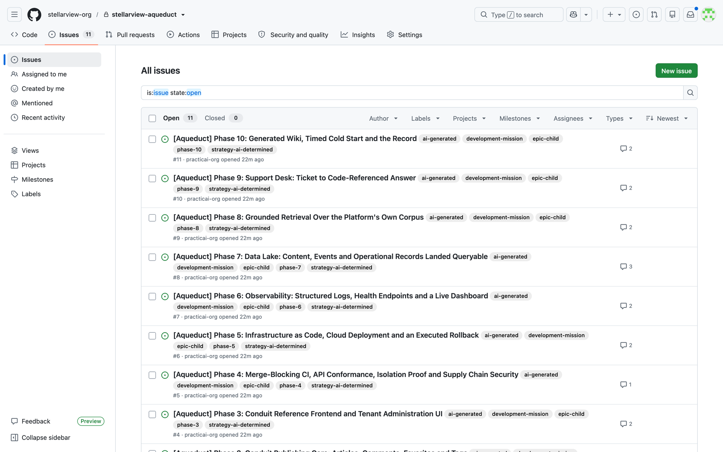The height and width of the screenshot is (452, 723).
Task: Switch to the Insights tab
Action: [x=357, y=35]
